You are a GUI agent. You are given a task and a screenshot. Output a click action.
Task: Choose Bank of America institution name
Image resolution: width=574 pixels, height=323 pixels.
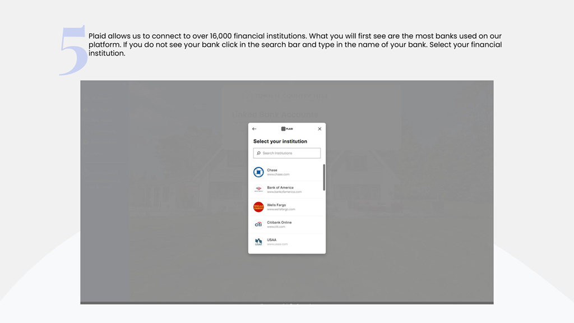click(280, 187)
